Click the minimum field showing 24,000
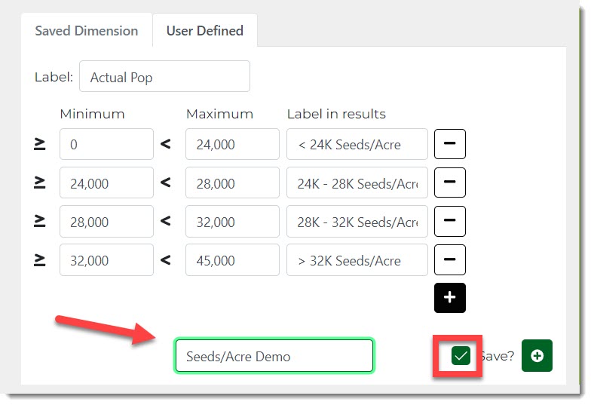The image size is (591, 405). point(106,183)
